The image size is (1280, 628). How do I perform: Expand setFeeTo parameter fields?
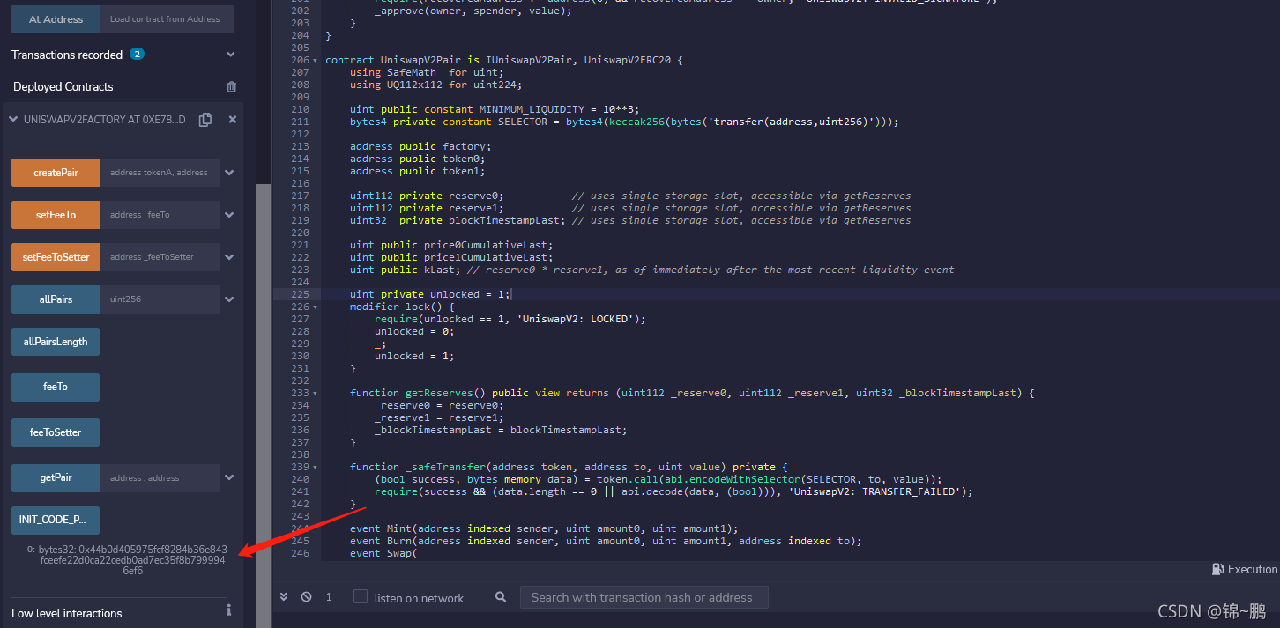pos(229,215)
